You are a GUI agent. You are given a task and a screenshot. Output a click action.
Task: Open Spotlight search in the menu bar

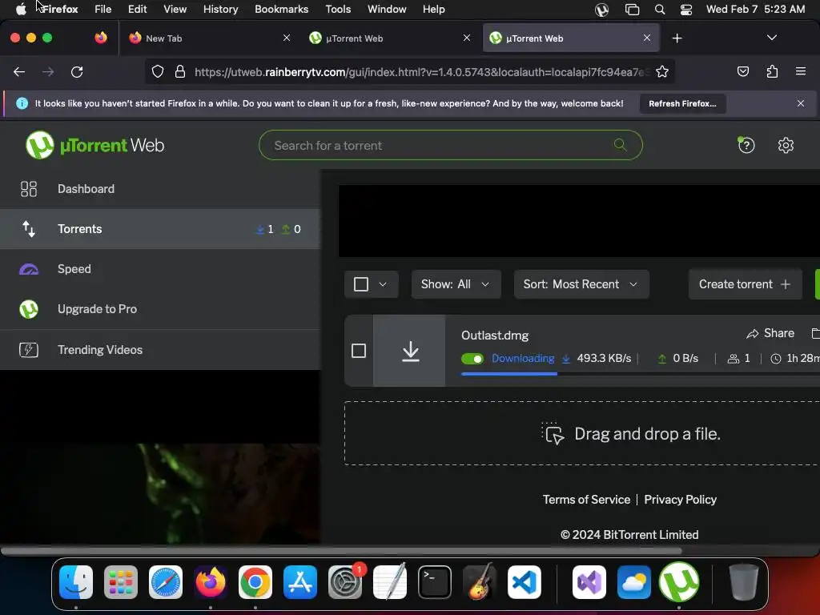pyautogui.click(x=660, y=10)
